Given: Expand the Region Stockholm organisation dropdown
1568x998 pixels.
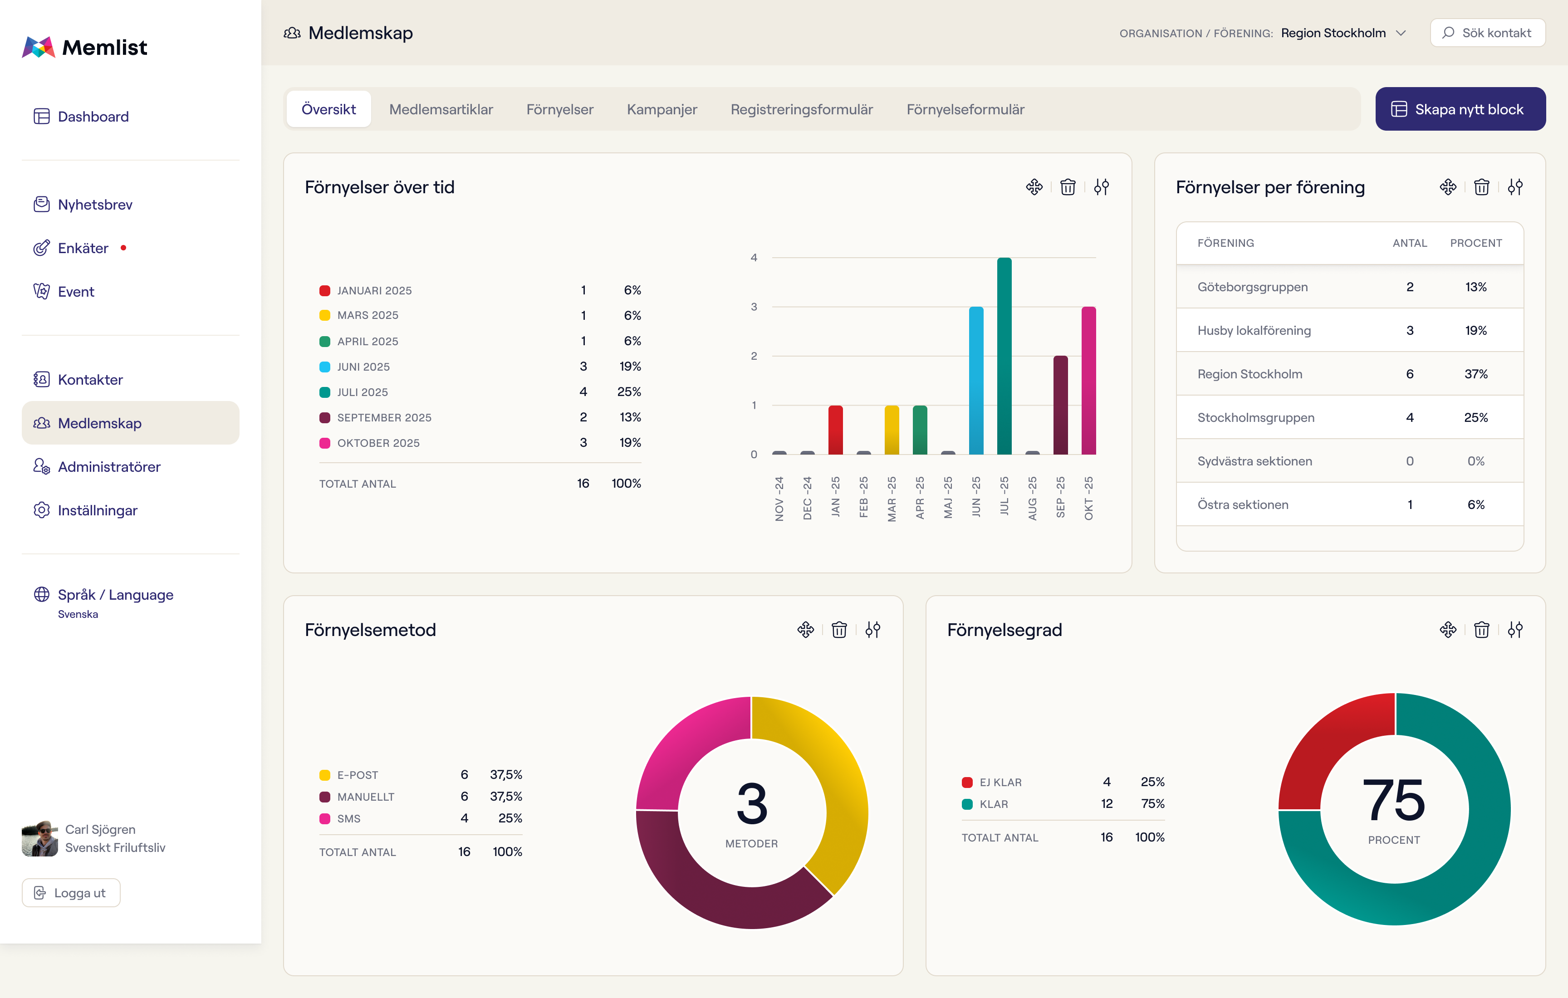Looking at the screenshot, I should click(1343, 33).
